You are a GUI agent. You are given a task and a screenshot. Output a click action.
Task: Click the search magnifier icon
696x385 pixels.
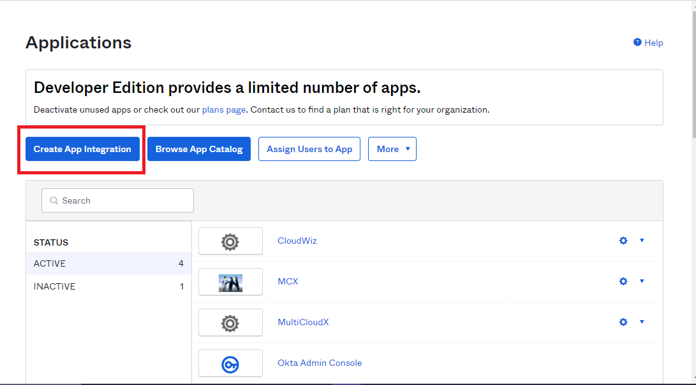54,200
